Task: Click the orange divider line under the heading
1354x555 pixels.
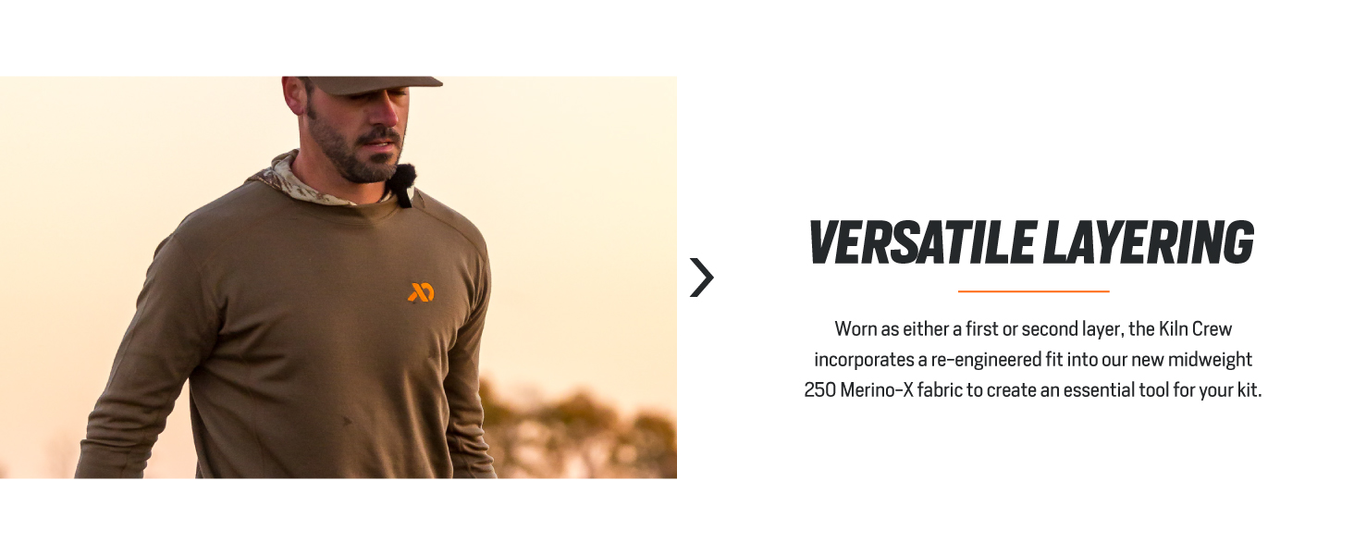Action: tap(1033, 291)
